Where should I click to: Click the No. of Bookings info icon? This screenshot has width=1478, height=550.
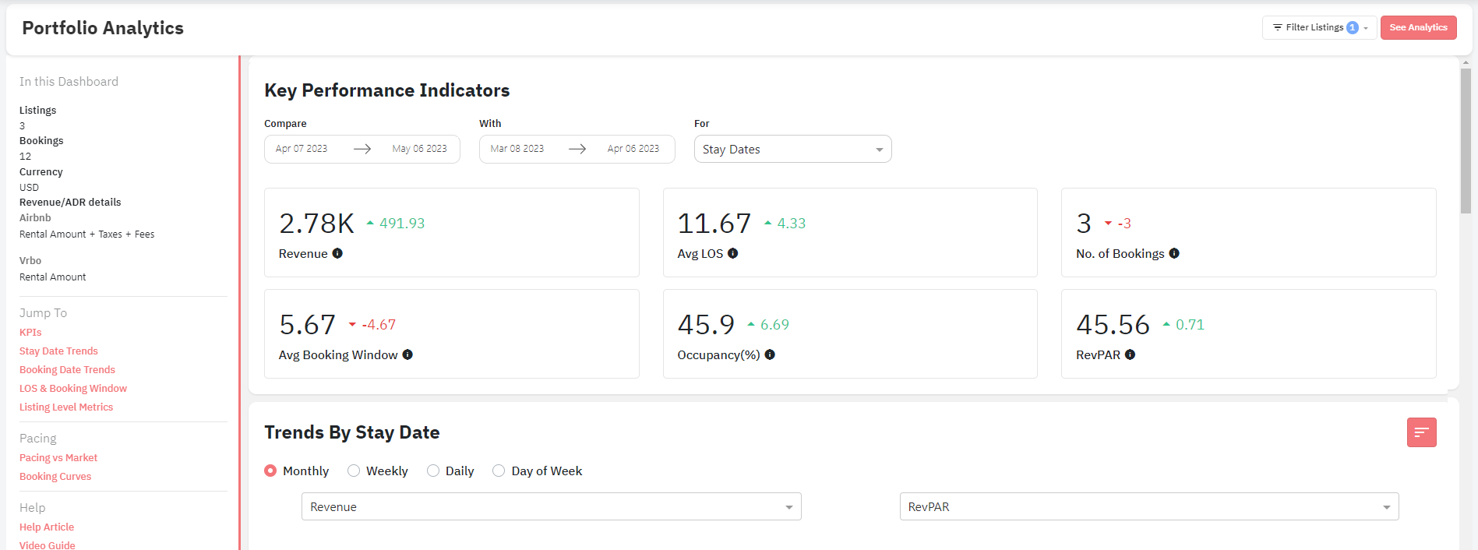1174,253
